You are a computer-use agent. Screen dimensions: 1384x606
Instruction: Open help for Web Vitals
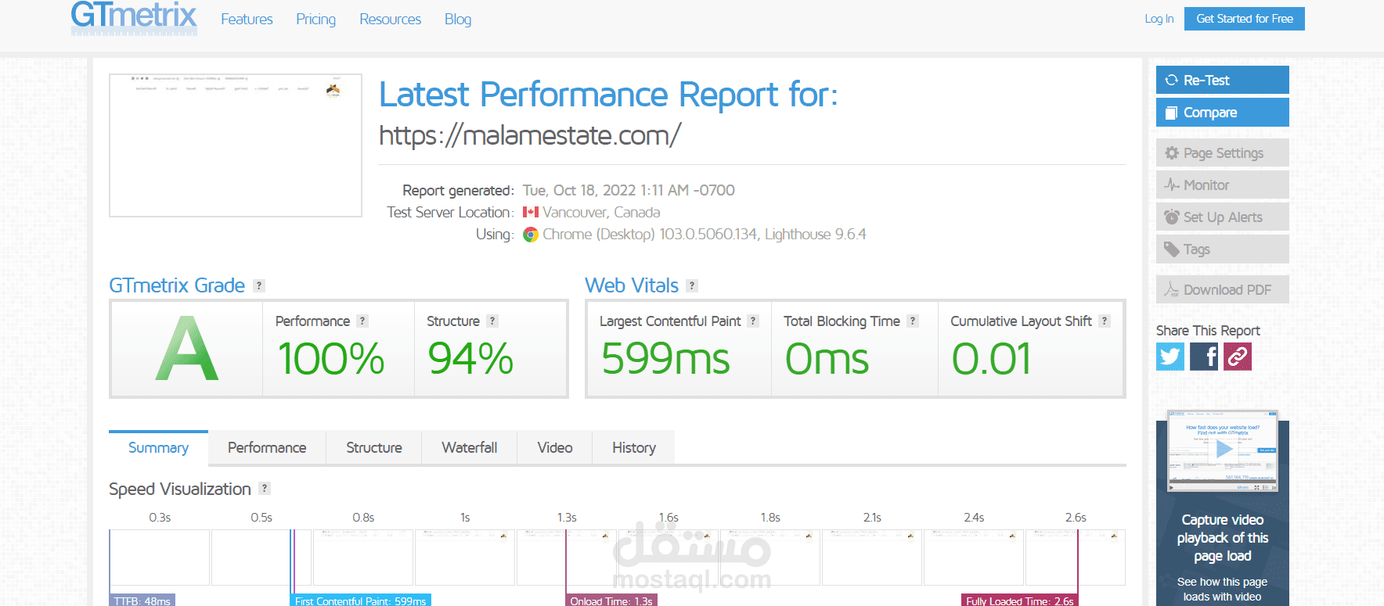coord(692,286)
